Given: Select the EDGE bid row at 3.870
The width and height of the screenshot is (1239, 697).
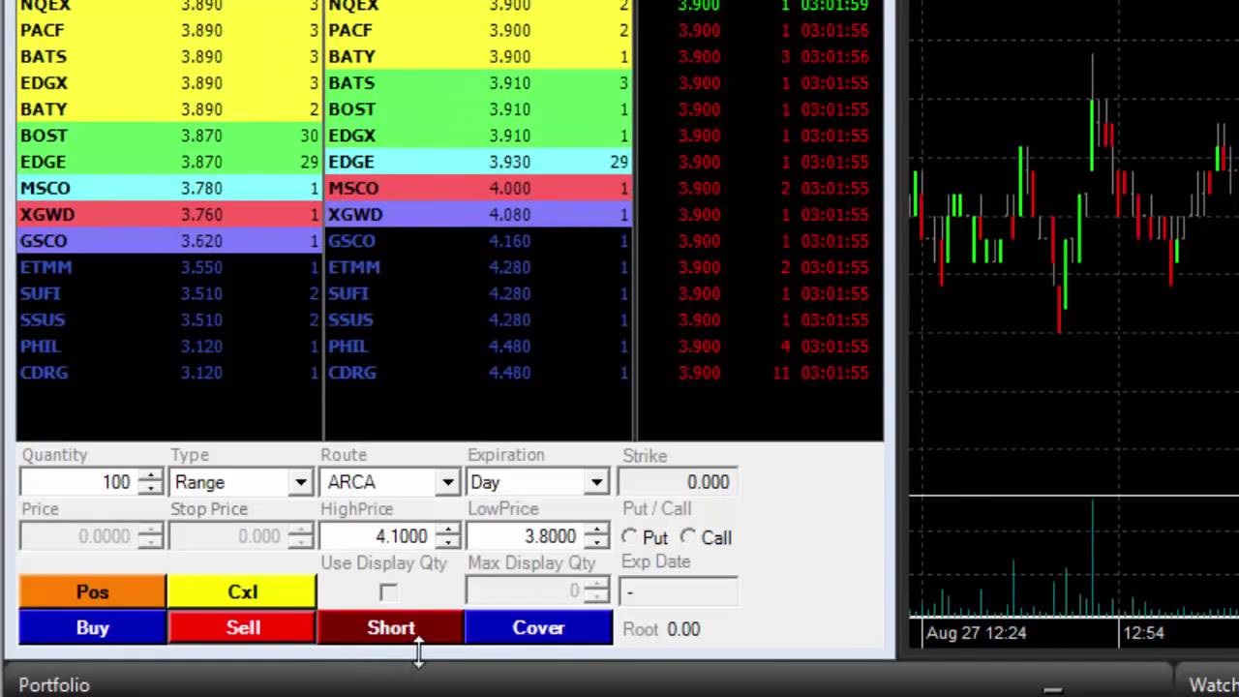Looking at the screenshot, I should [x=169, y=162].
